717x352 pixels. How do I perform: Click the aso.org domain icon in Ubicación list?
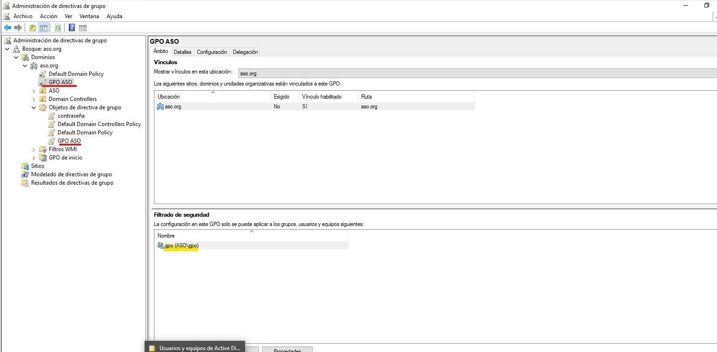(160, 106)
